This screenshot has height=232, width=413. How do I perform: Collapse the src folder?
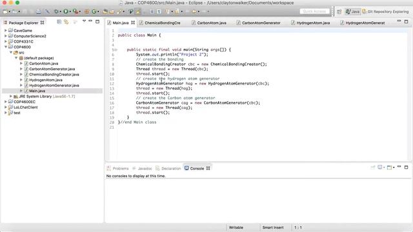coord(11,53)
